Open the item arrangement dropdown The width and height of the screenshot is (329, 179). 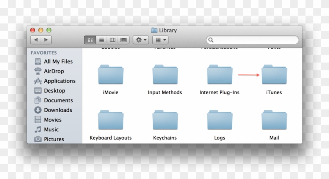click(x=161, y=40)
